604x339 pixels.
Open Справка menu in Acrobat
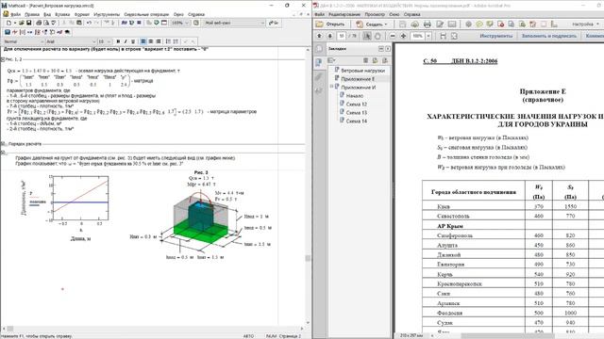tap(411, 14)
